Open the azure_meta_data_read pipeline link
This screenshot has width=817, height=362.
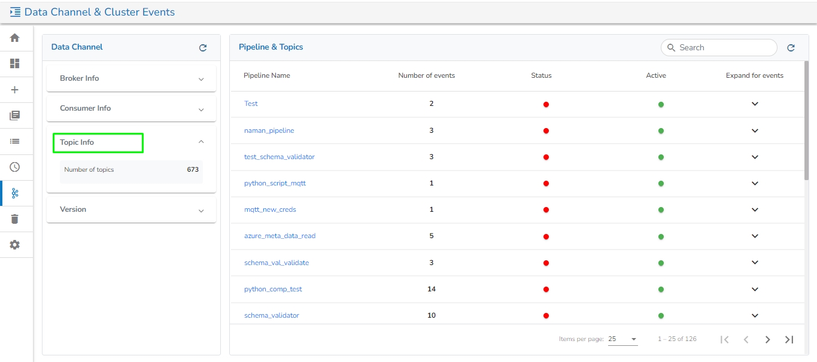pyautogui.click(x=280, y=236)
